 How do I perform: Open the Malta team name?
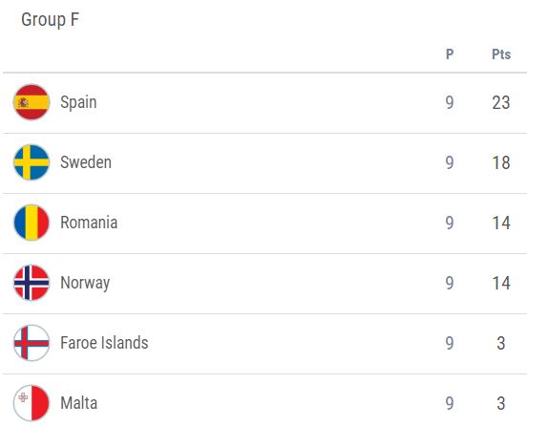pyautogui.click(x=79, y=403)
